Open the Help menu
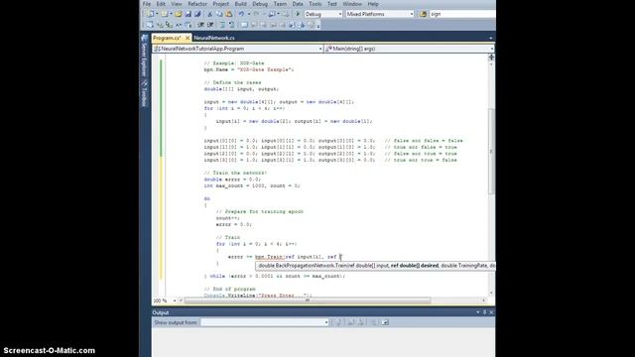635x357 pixels. tap(373, 4)
